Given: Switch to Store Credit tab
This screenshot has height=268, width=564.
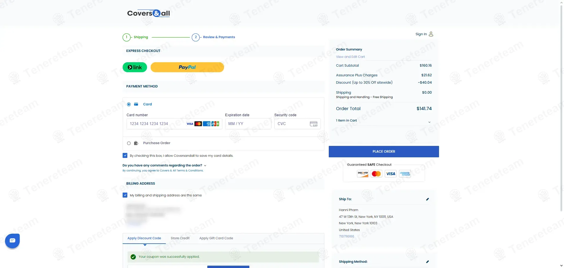Looking at the screenshot, I should 180,238.
